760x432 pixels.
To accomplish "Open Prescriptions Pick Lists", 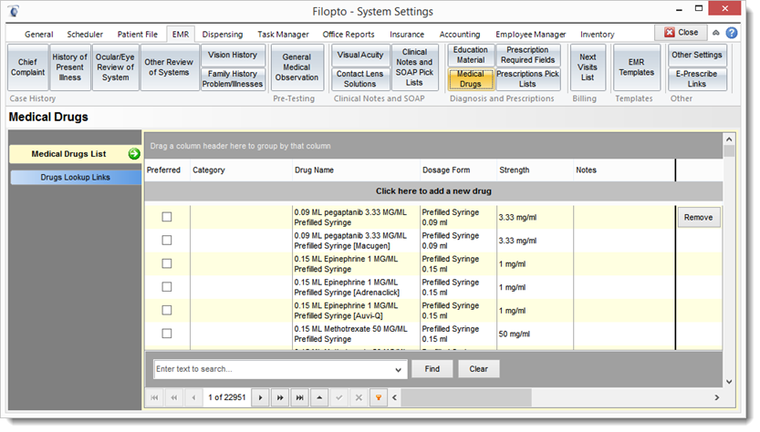I will point(528,79).
